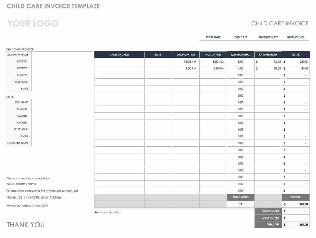This screenshot has height=238, width=316.
Task: Select the 35.00 rate per hour cell
Action: tap(268, 62)
